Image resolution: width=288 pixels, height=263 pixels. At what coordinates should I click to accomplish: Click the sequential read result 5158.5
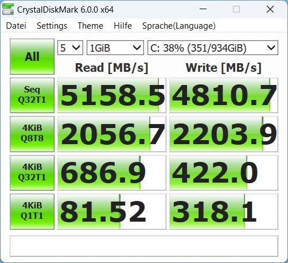coord(112,95)
